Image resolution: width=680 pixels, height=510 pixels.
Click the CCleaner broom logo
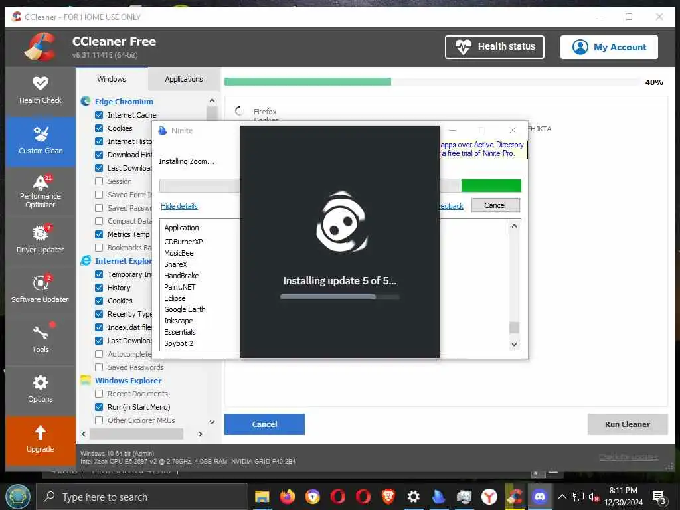(x=39, y=47)
